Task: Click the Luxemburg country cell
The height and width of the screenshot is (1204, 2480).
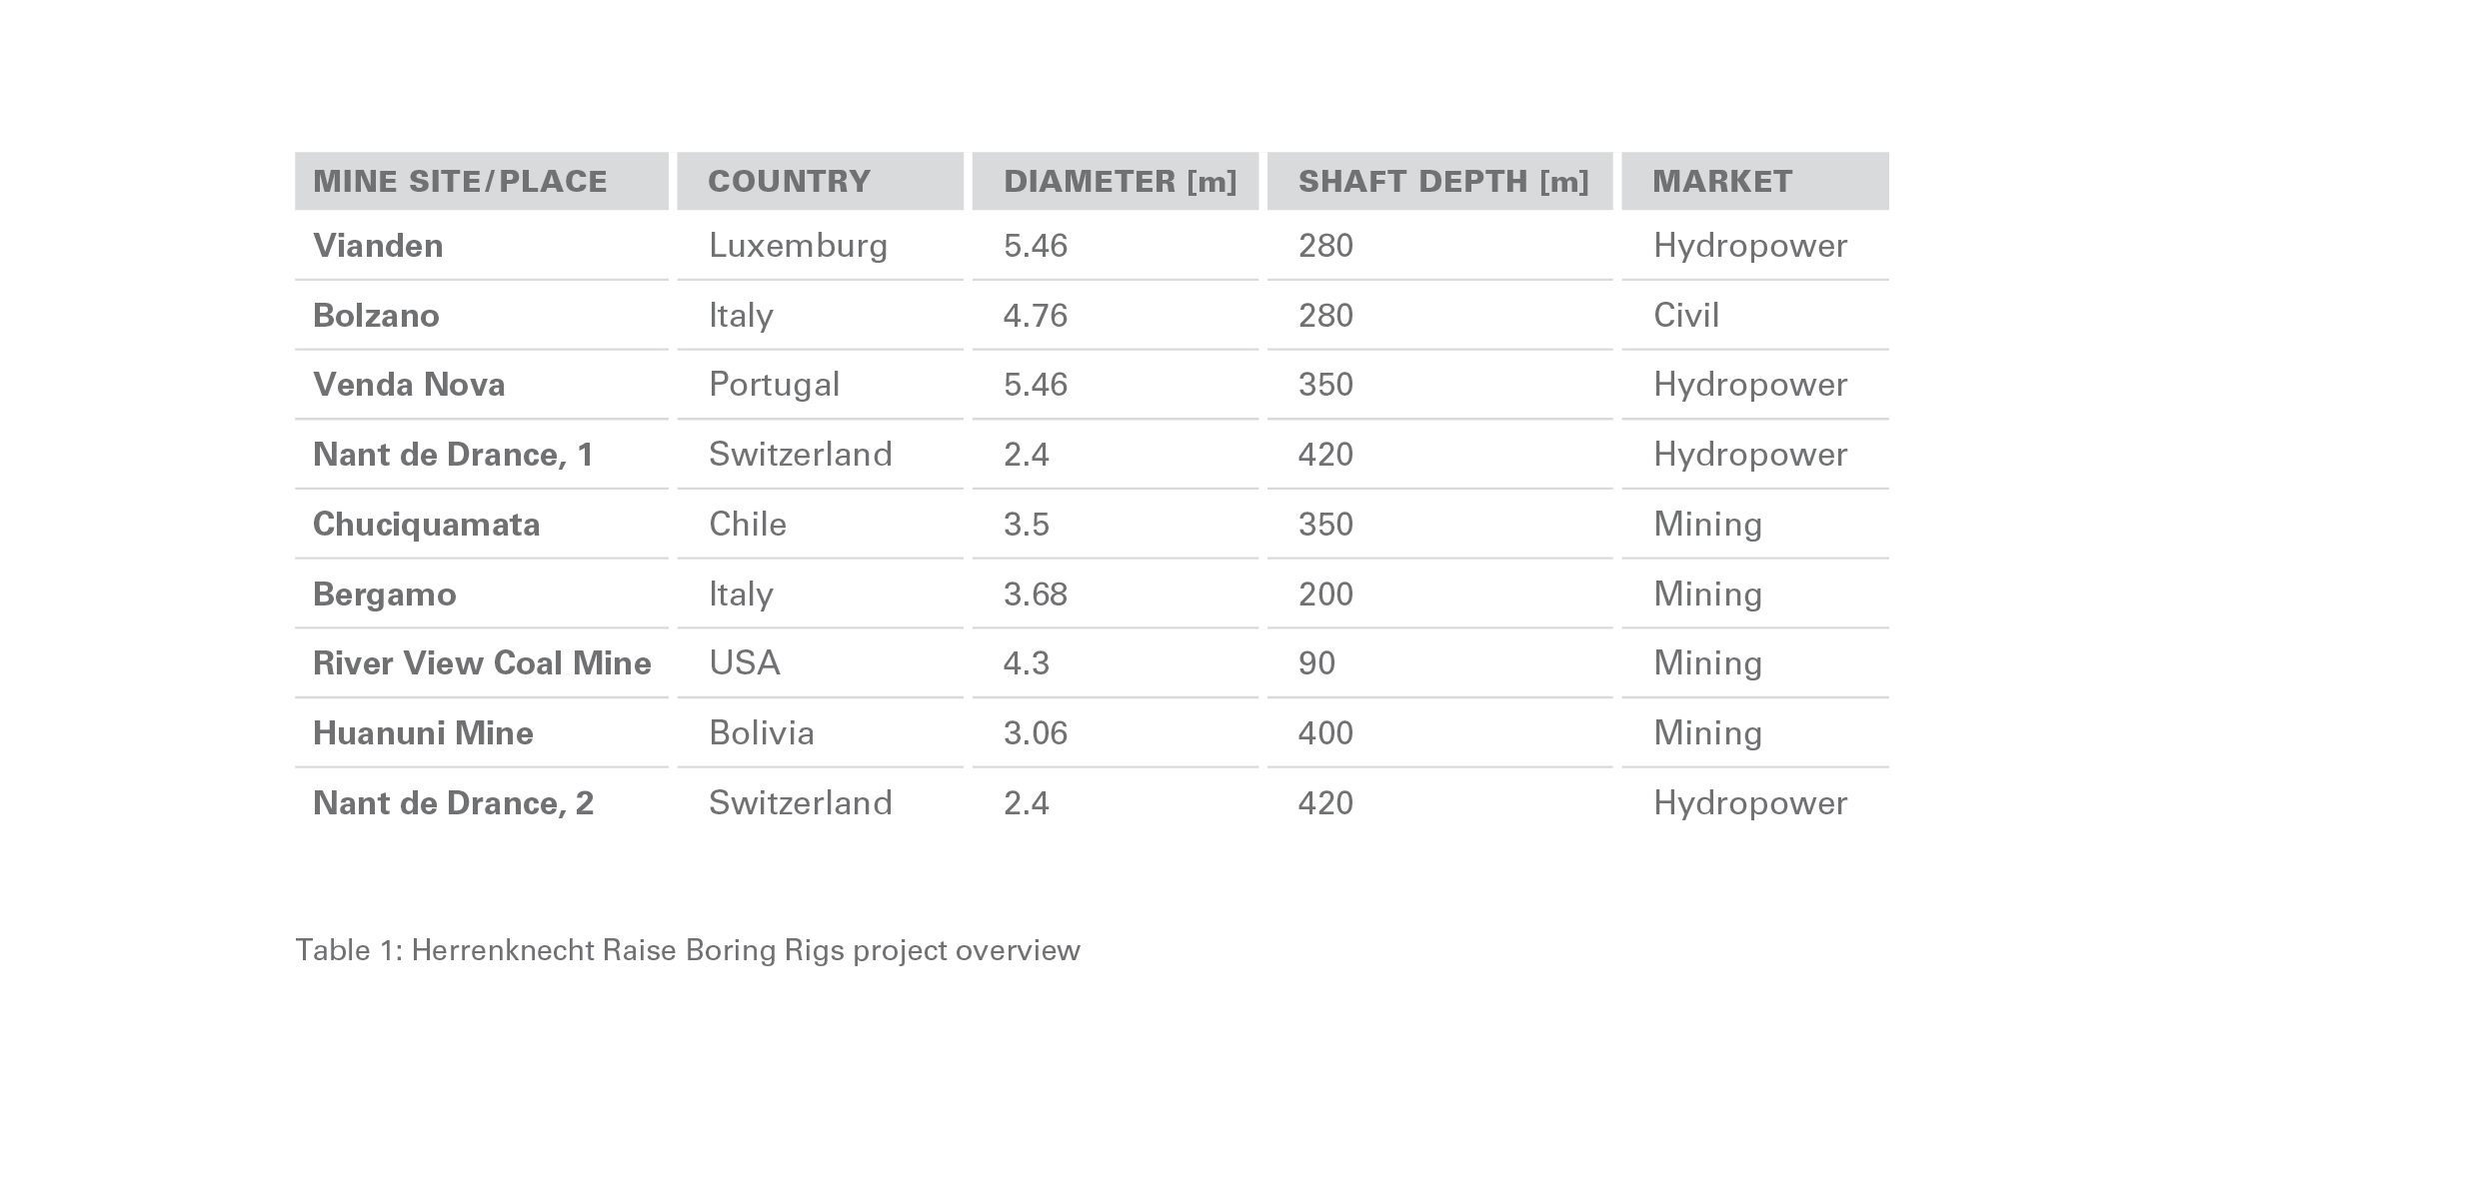Action: (798, 246)
